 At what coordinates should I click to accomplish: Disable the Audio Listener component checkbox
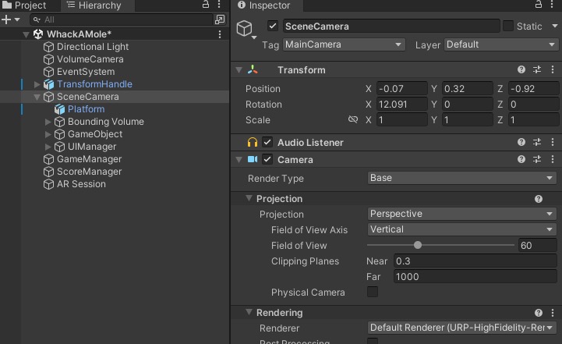pos(267,143)
